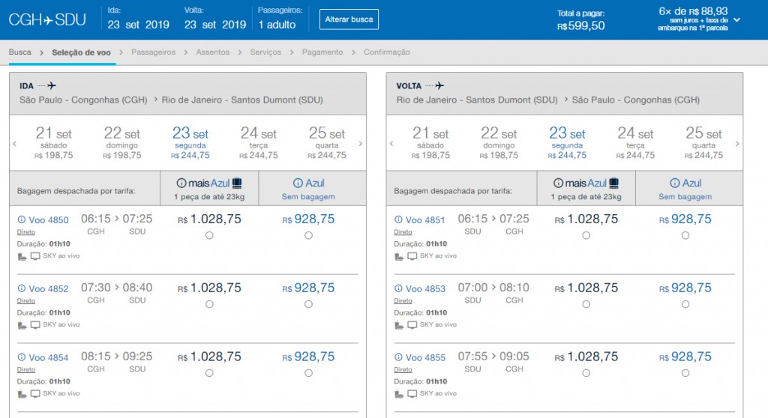Click the 1 adulto passengers value

pos(277,25)
